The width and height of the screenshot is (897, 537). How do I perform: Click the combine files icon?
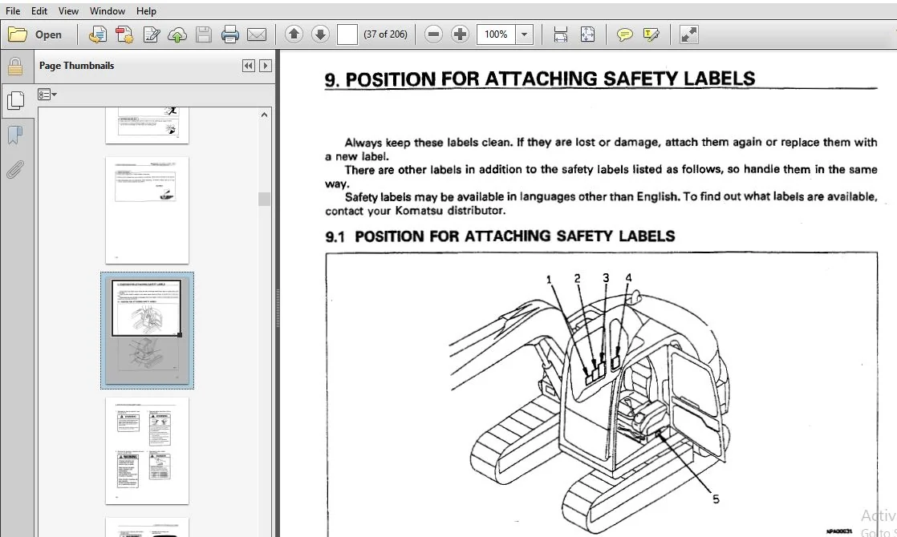tap(124, 34)
